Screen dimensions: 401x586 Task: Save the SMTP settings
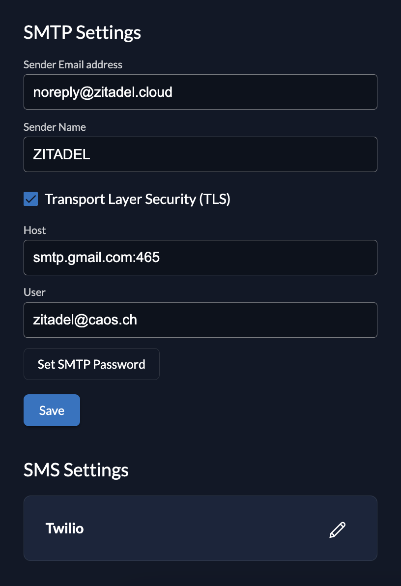[52, 410]
